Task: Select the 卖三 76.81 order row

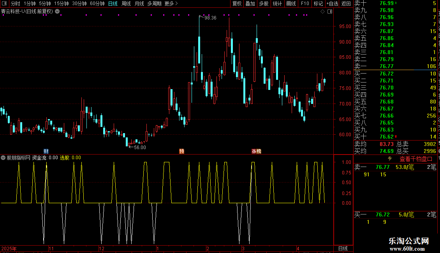Action: point(395,52)
